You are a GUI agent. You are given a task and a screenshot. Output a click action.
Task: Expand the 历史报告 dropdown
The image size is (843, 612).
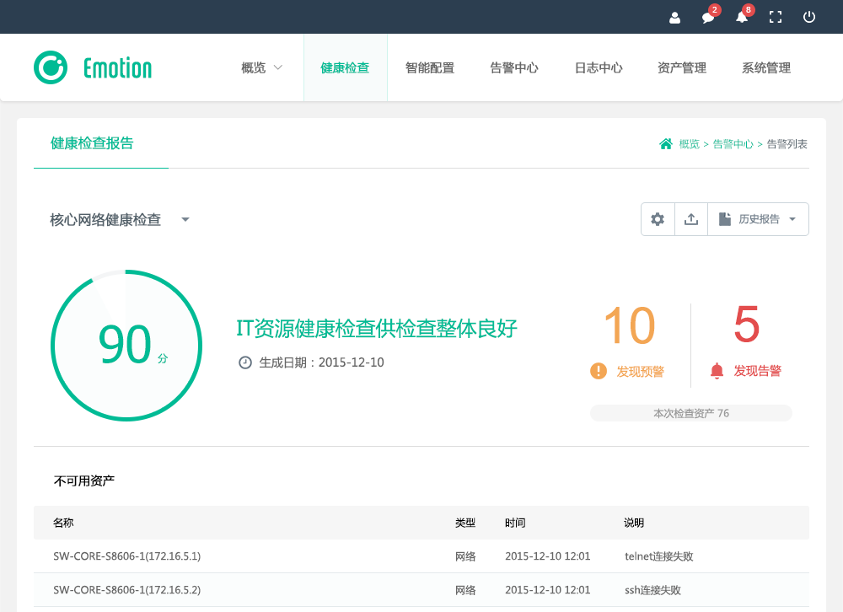pyautogui.click(x=759, y=219)
